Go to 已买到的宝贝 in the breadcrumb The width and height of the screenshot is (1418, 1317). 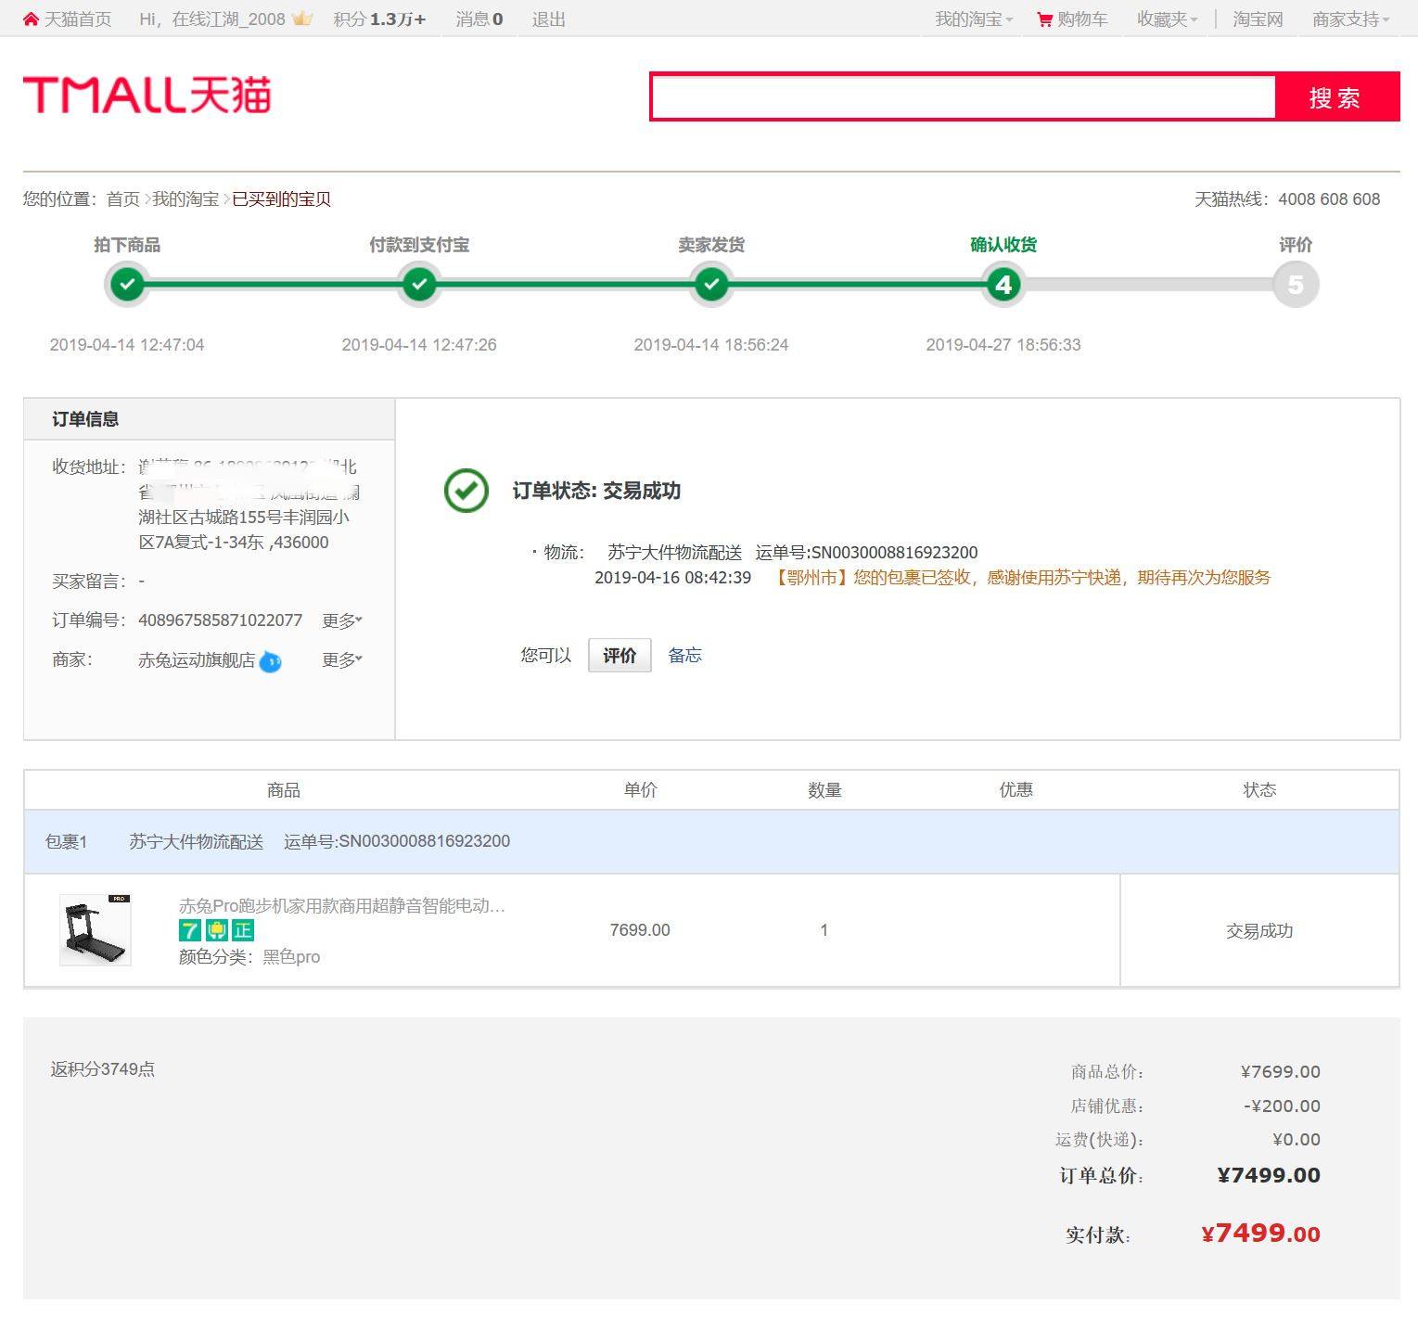click(281, 199)
